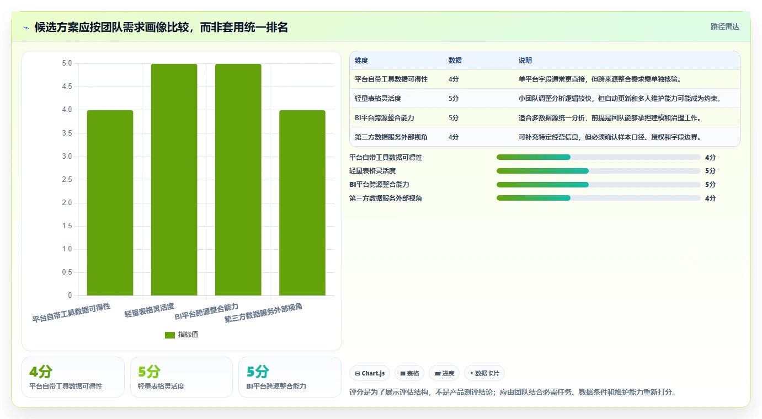
Task: Click the 第三方数据服务外部视角 bar in the chart
Action: tap(302, 203)
